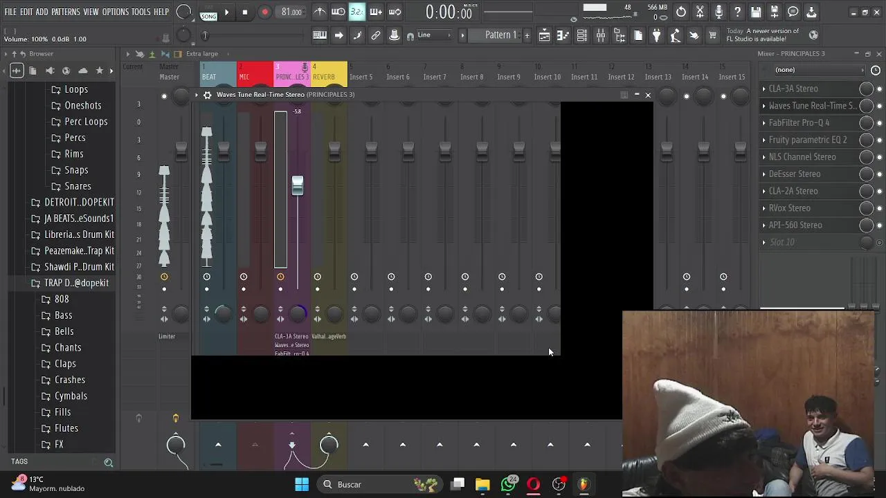Click the one-click recording microphone icon
886x498 pixels.
(x=718, y=12)
